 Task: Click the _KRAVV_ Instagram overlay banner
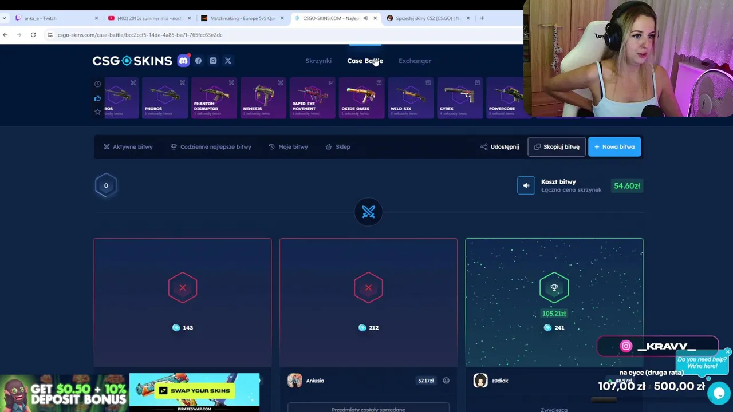pyautogui.click(x=657, y=346)
